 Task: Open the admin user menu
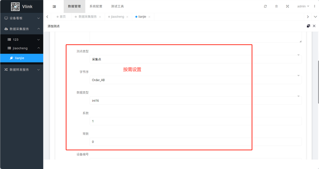click(x=303, y=6)
